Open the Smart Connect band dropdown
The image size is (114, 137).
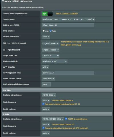(x=68, y=19)
